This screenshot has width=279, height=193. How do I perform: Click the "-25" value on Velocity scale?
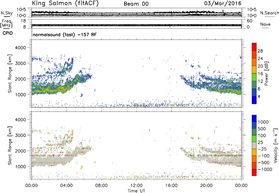262,149
